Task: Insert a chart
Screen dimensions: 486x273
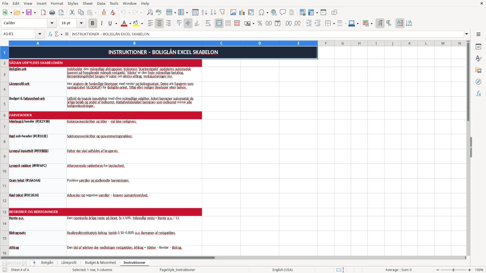Action: pyautogui.click(x=242, y=13)
